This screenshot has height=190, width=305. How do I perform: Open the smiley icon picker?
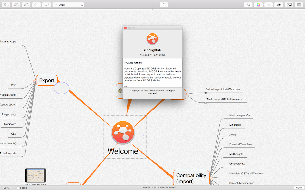coord(279,5)
